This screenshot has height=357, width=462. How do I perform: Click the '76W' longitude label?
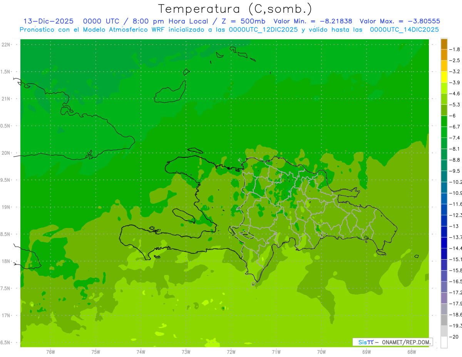50,352
